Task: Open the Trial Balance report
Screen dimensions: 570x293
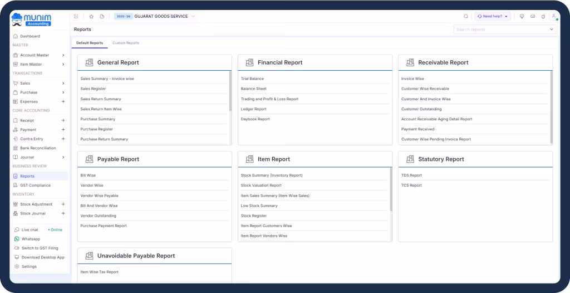Action: pos(252,79)
